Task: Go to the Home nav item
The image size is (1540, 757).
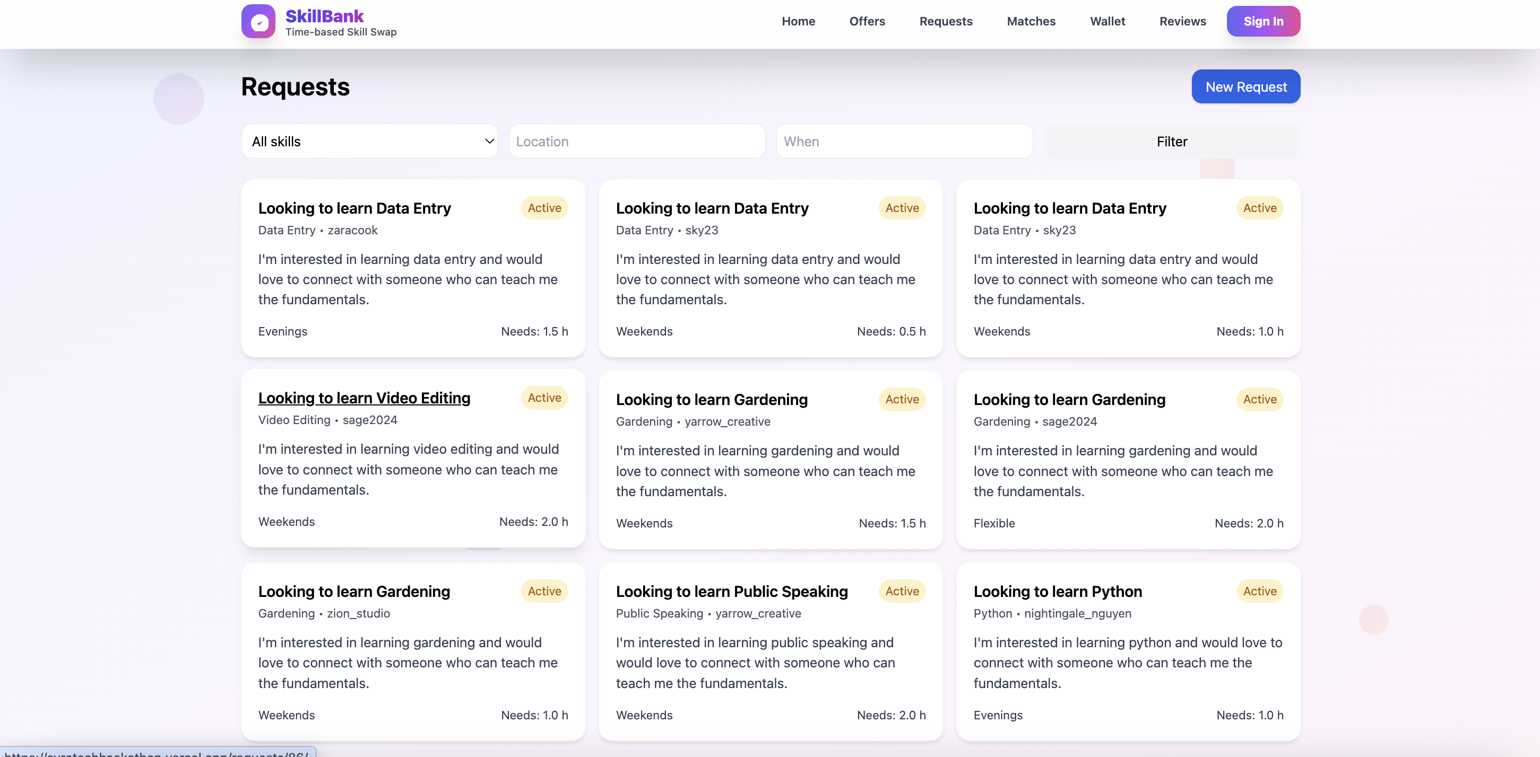Action: [x=798, y=22]
